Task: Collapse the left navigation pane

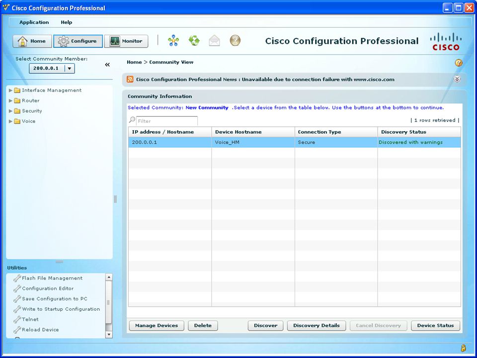Action: [x=107, y=65]
